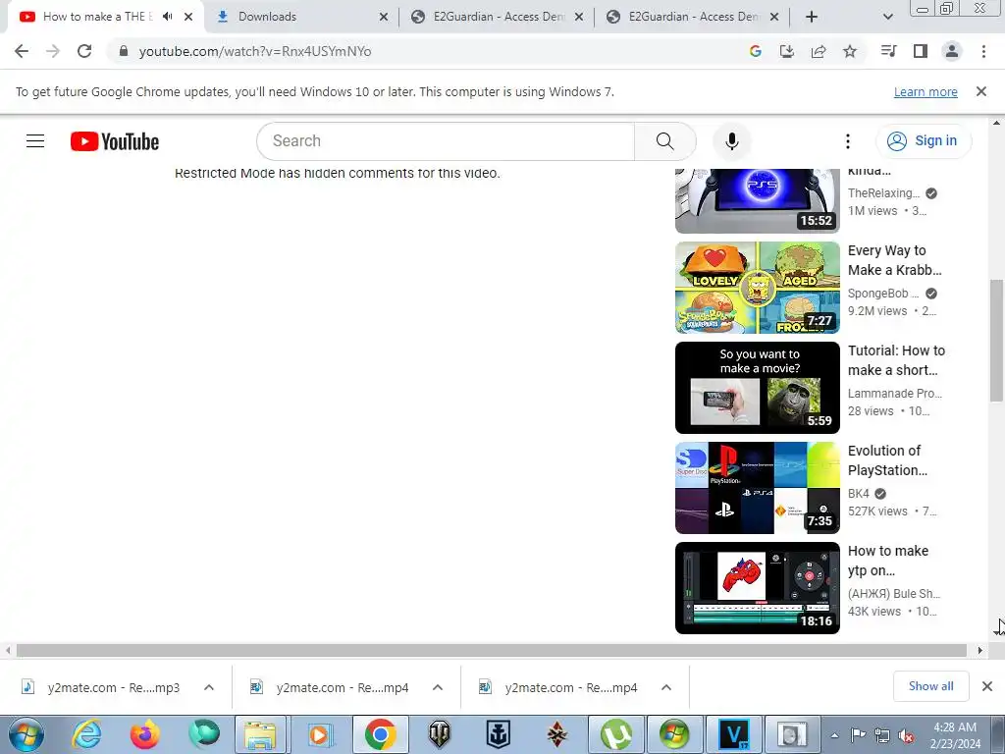Dismiss the Windows 7 update infobar
Image resolution: width=1005 pixels, height=754 pixels.
tap(980, 91)
